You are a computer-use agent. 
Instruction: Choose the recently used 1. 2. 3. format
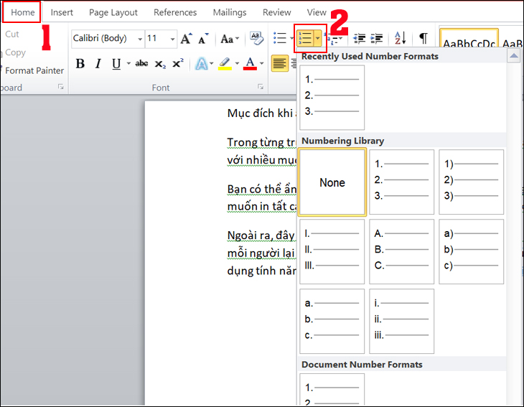tap(332, 97)
